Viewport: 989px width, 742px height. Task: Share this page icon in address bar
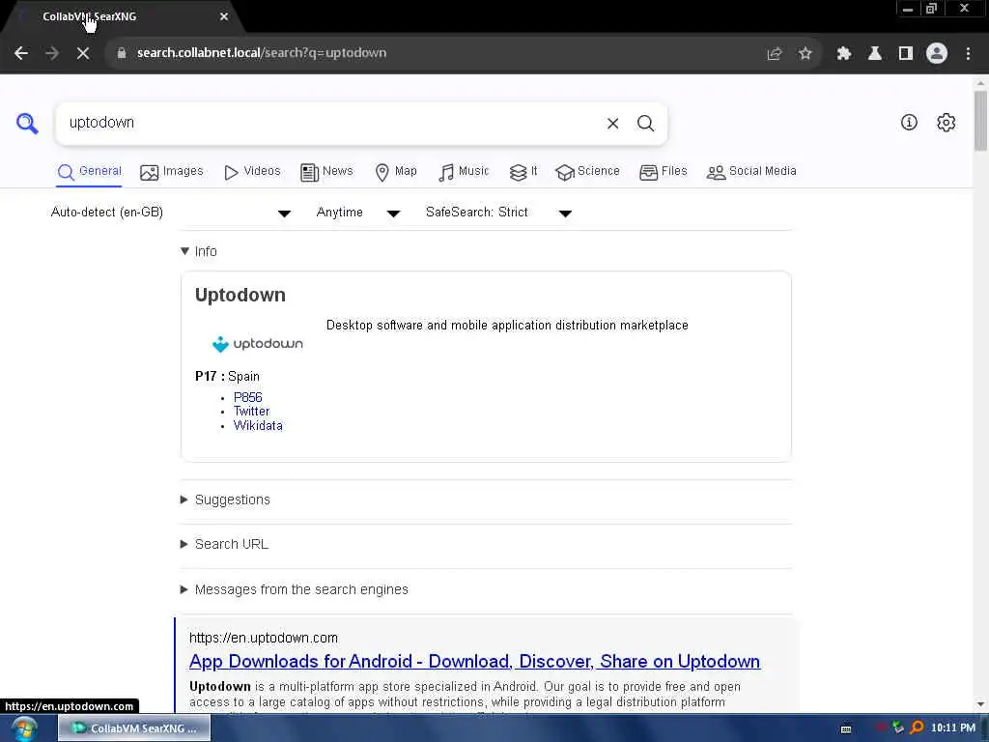(x=774, y=54)
